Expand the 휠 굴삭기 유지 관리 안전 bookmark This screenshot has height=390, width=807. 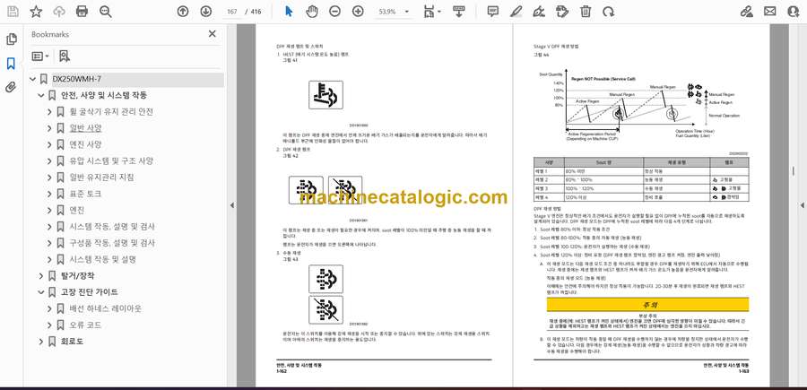49,112
